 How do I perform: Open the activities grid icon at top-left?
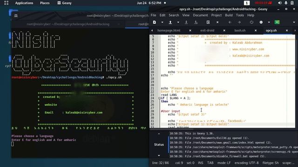pyautogui.click(x=6, y=3)
